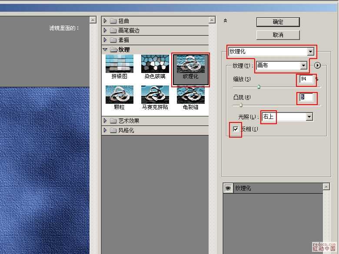Viewport: 339px width, 254px height.
Task: Expand the 扭曲 filter folder
Action: click(x=105, y=21)
